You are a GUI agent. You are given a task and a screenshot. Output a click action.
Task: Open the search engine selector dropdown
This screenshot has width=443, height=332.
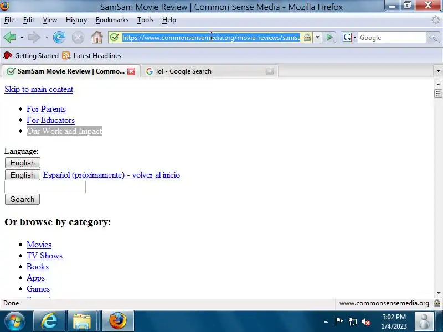(354, 37)
